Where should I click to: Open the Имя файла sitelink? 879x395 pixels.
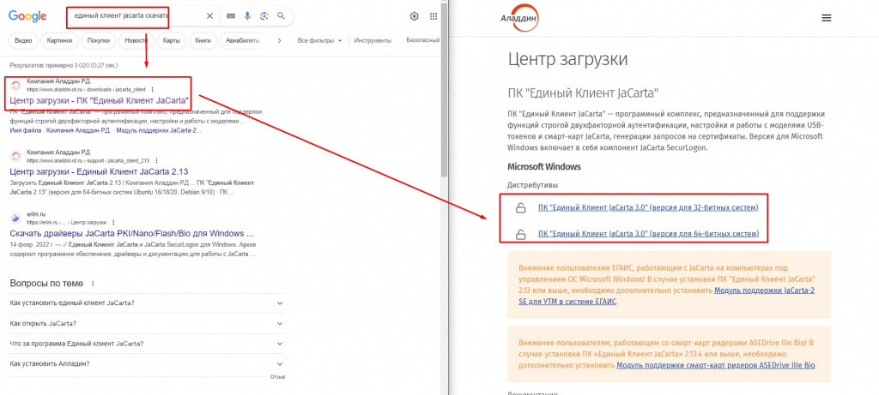(x=25, y=130)
